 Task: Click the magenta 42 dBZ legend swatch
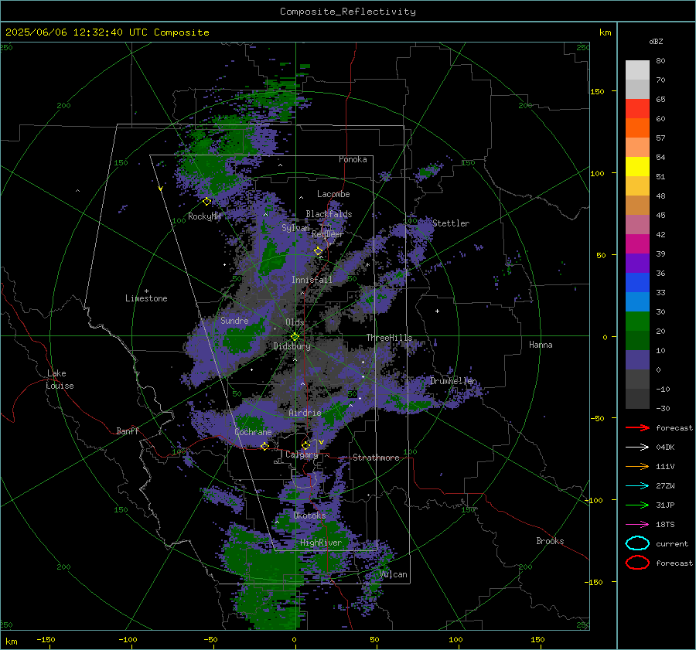tap(637, 243)
